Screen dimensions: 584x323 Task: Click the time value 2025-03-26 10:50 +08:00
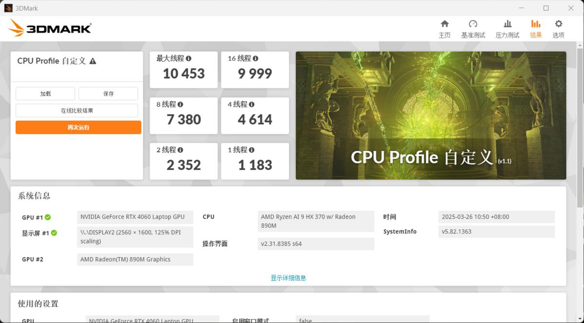click(496, 217)
